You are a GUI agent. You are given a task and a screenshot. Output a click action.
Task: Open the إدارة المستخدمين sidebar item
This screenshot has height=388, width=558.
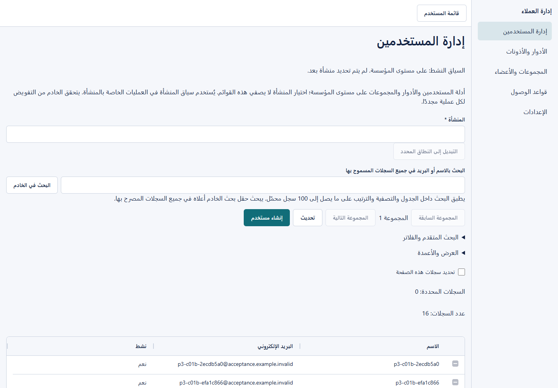(515, 31)
